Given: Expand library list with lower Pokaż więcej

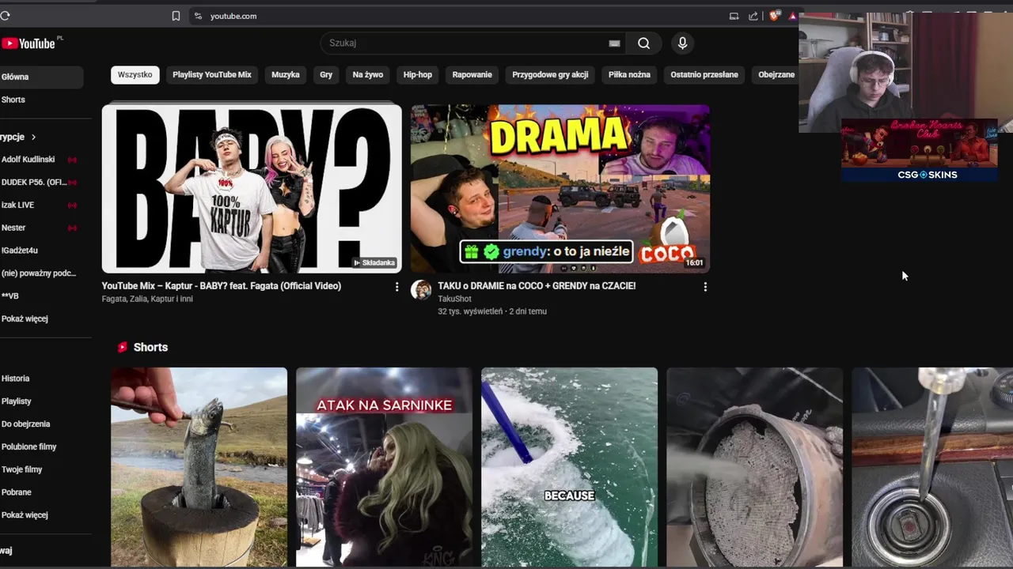Looking at the screenshot, I should 25,514.
